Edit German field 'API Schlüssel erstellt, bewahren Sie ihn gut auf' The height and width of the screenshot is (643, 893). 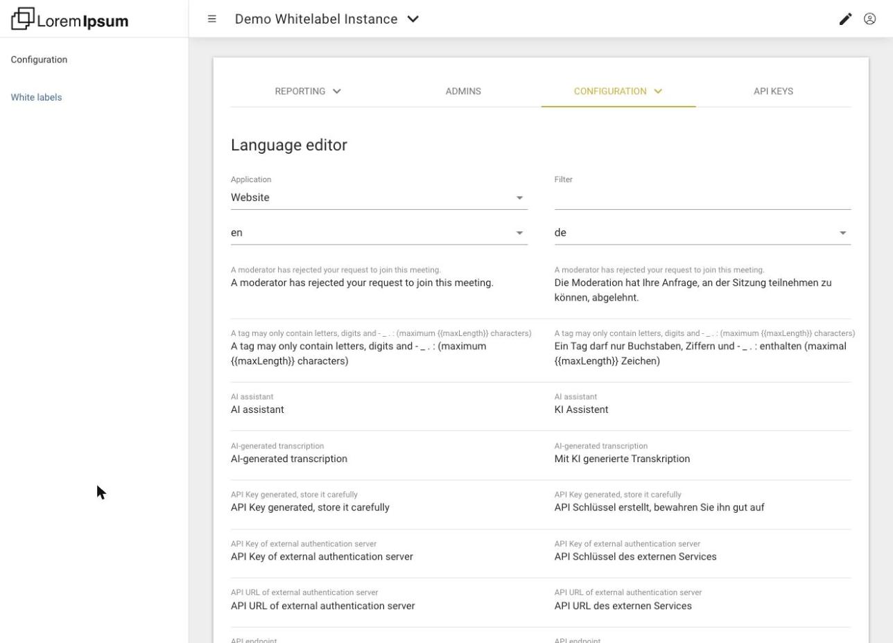702,507
